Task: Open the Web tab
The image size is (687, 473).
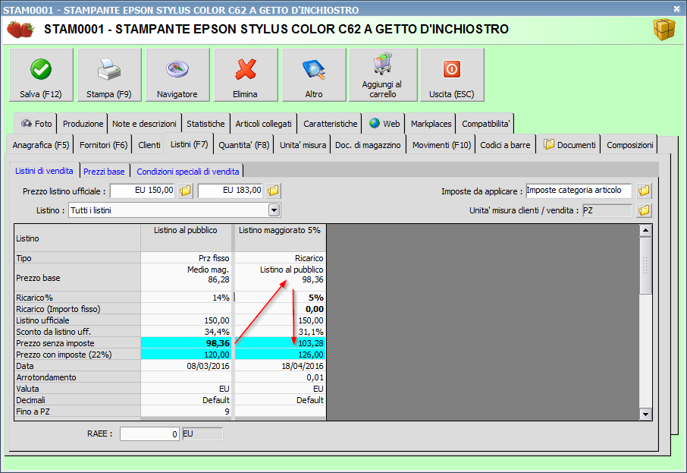Action: point(384,124)
